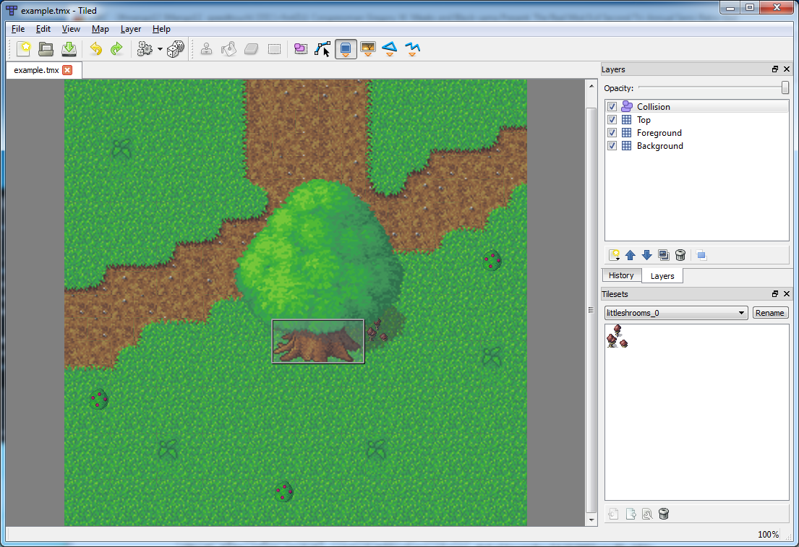
Task: Toggle visibility of the Collision layer
Action: pos(612,105)
